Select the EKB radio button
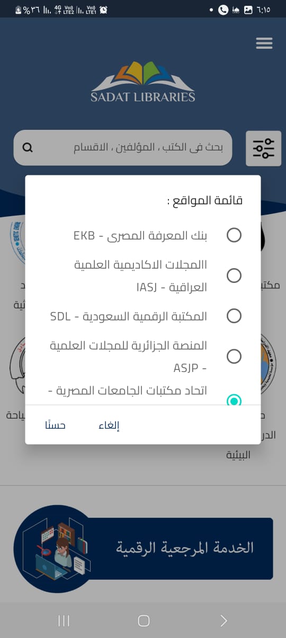Image resolution: width=286 pixels, height=638 pixels. [234, 235]
